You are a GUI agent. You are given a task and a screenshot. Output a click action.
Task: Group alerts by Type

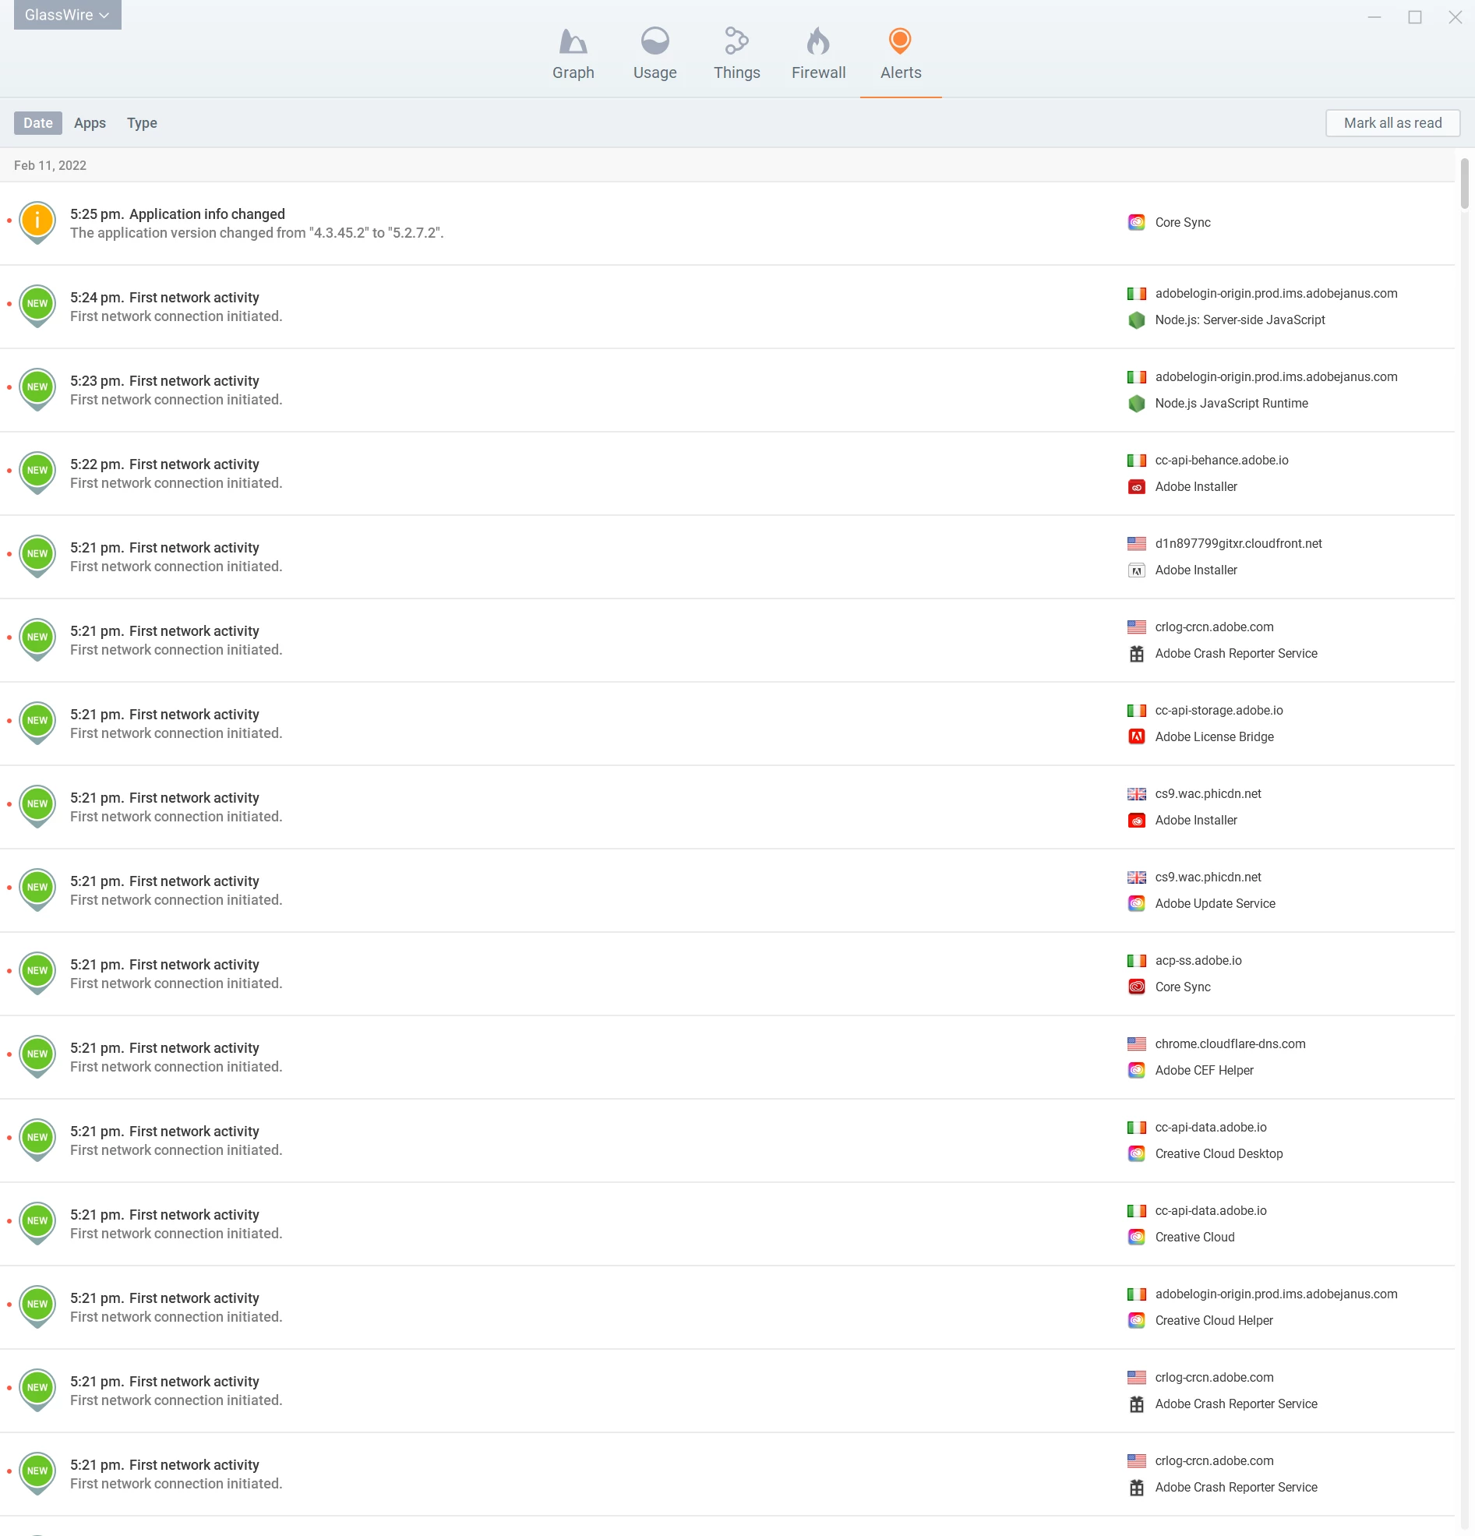[142, 123]
